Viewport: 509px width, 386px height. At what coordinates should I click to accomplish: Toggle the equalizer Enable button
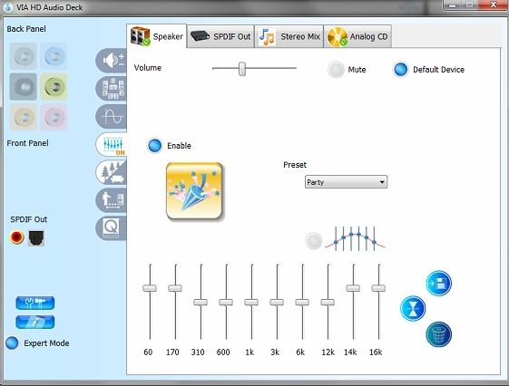pos(155,146)
